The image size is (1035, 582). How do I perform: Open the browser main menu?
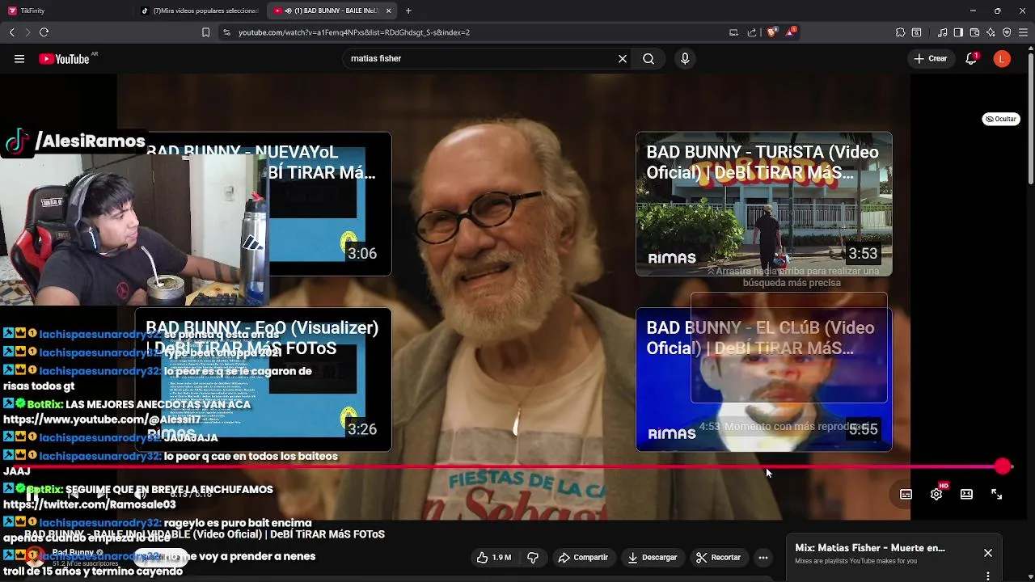tap(1024, 32)
